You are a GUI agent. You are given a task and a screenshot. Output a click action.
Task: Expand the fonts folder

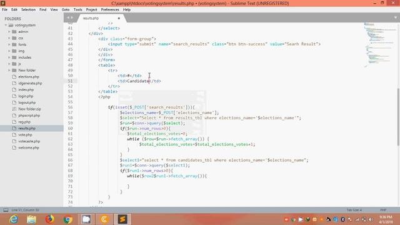click(9, 44)
